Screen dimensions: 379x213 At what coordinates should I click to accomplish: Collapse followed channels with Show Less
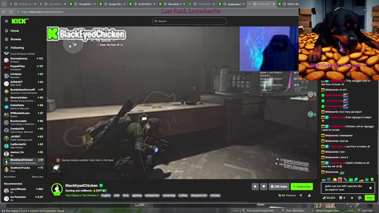coord(37,177)
